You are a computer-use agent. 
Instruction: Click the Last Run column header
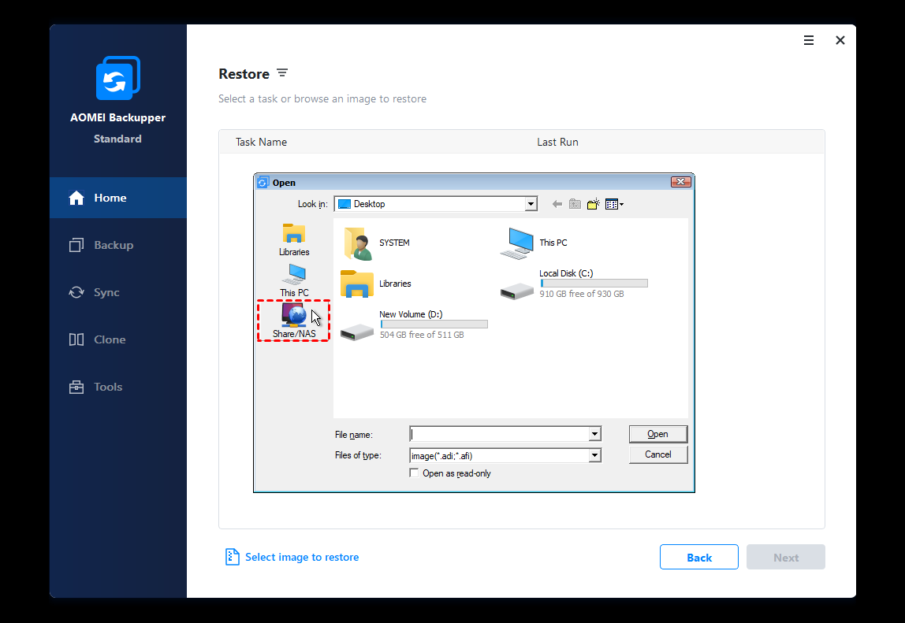pyautogui.click(x=557, y=142)
